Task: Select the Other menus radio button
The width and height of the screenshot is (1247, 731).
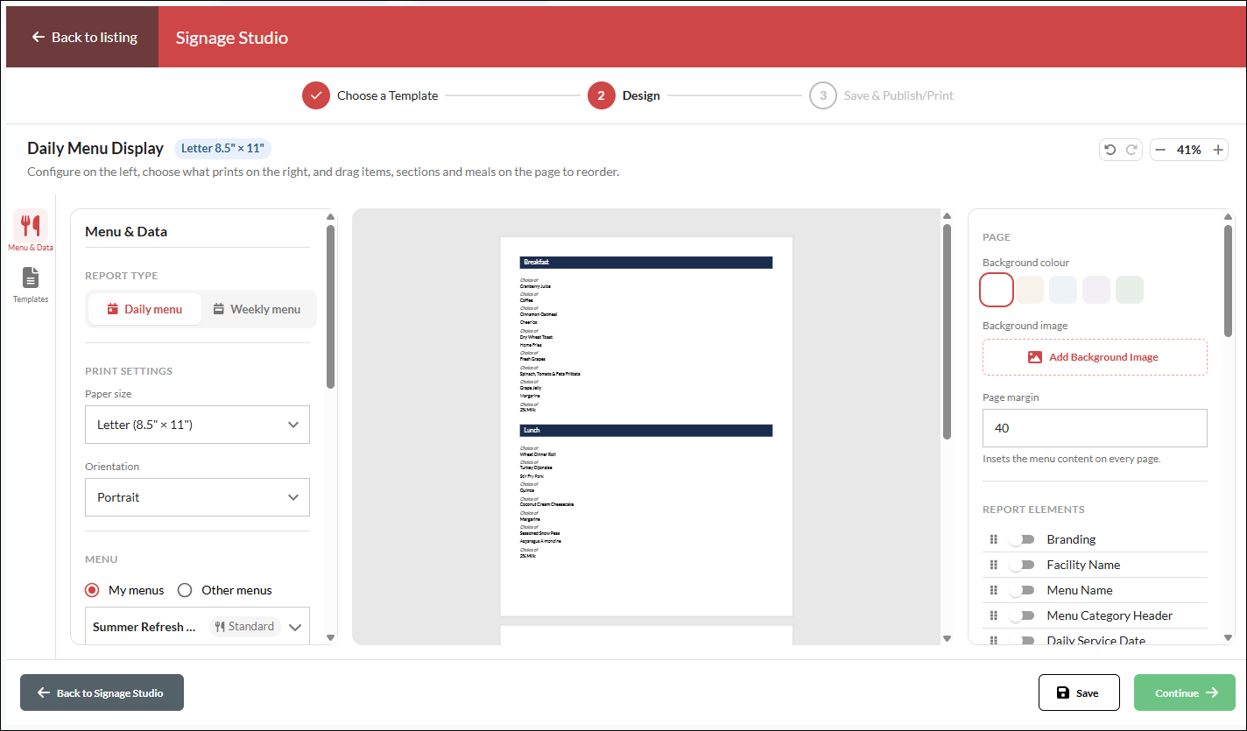Action: 185,590
